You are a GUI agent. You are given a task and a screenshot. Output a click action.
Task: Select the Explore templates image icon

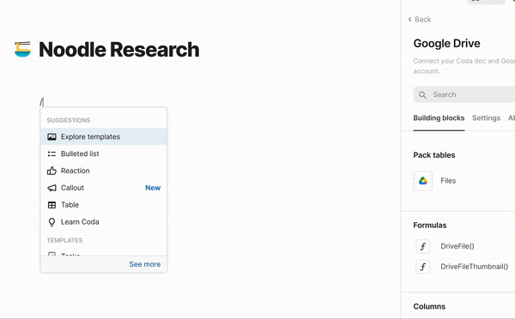pos(51,137)
